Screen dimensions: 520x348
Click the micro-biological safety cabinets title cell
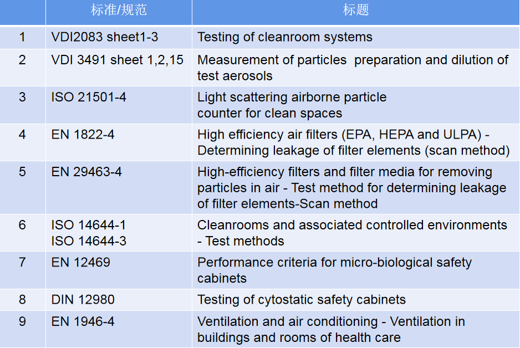click(x=334, y=270)
